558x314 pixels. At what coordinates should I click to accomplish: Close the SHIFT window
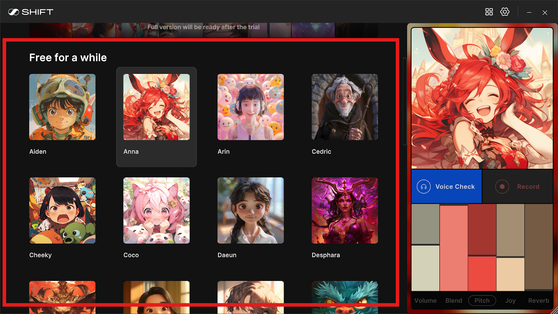545,12
